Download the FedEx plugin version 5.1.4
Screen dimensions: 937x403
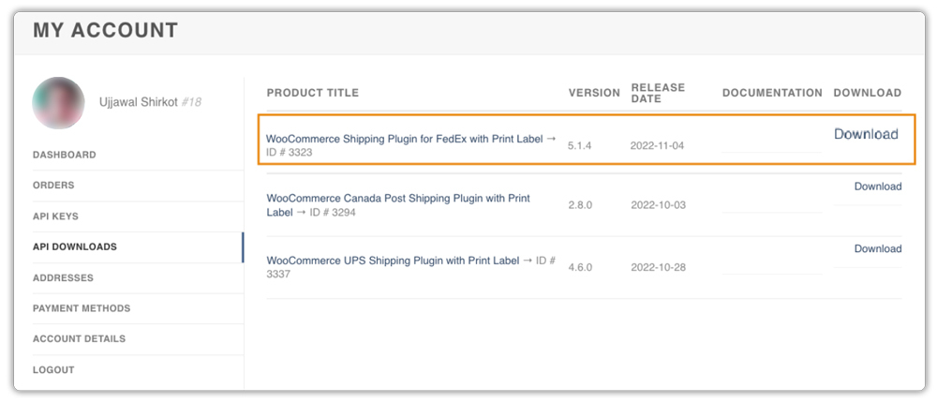(866, 134)
